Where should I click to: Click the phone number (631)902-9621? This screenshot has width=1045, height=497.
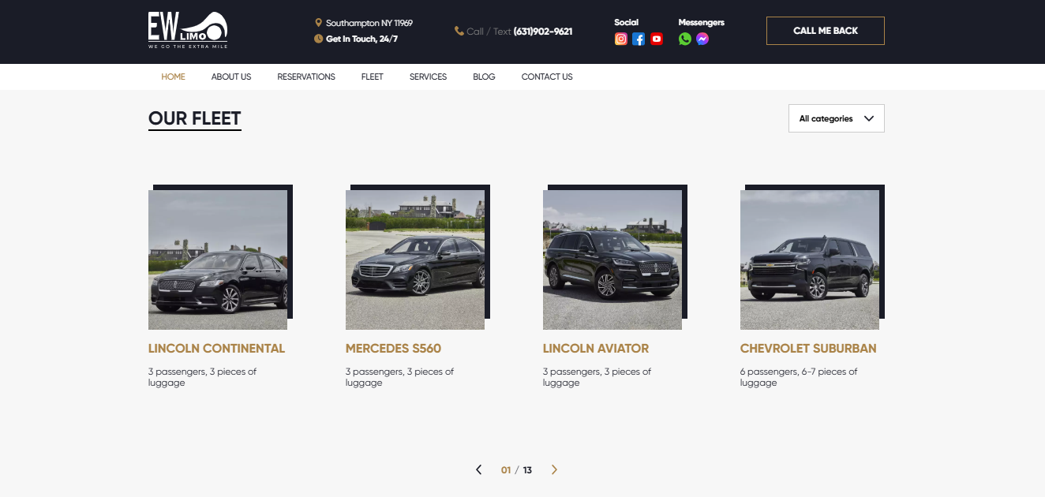click(x=543, y=32)
